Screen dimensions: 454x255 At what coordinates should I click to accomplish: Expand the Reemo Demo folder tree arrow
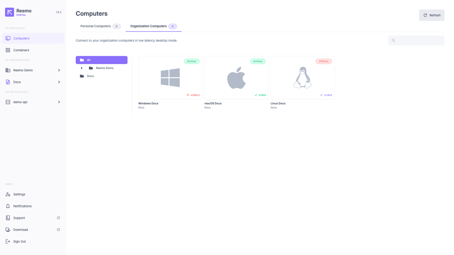(82, 68)
